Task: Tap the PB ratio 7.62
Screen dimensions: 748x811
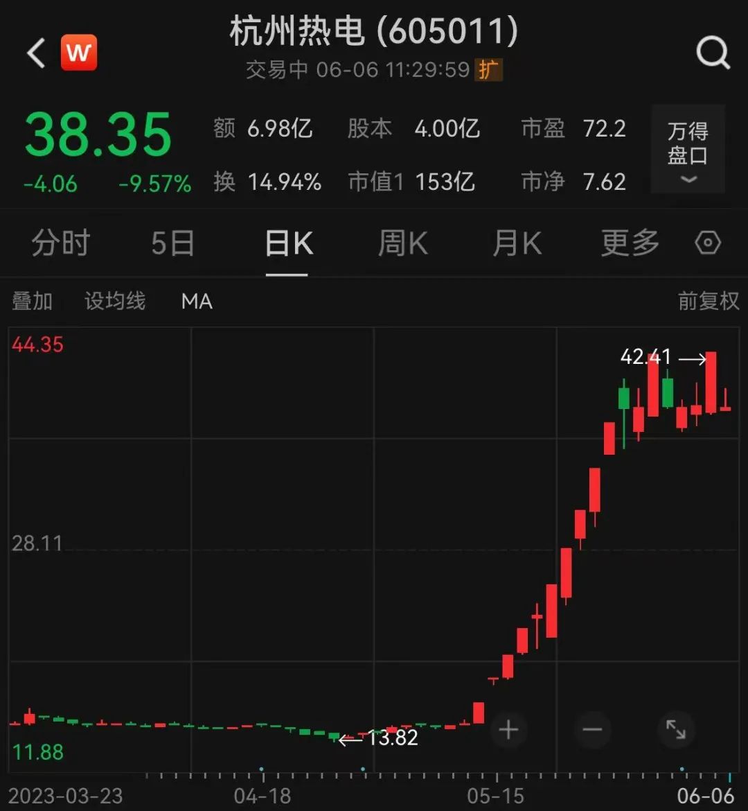Action: pyautogui.click(x=605, y=182)
